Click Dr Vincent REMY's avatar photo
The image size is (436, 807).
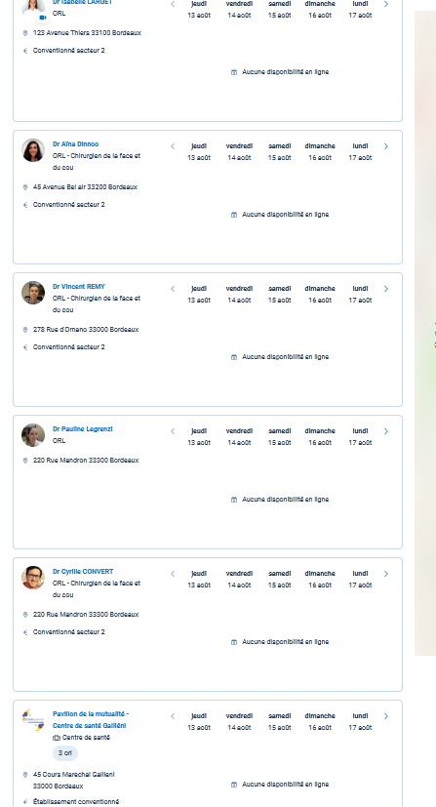(33, 293)
